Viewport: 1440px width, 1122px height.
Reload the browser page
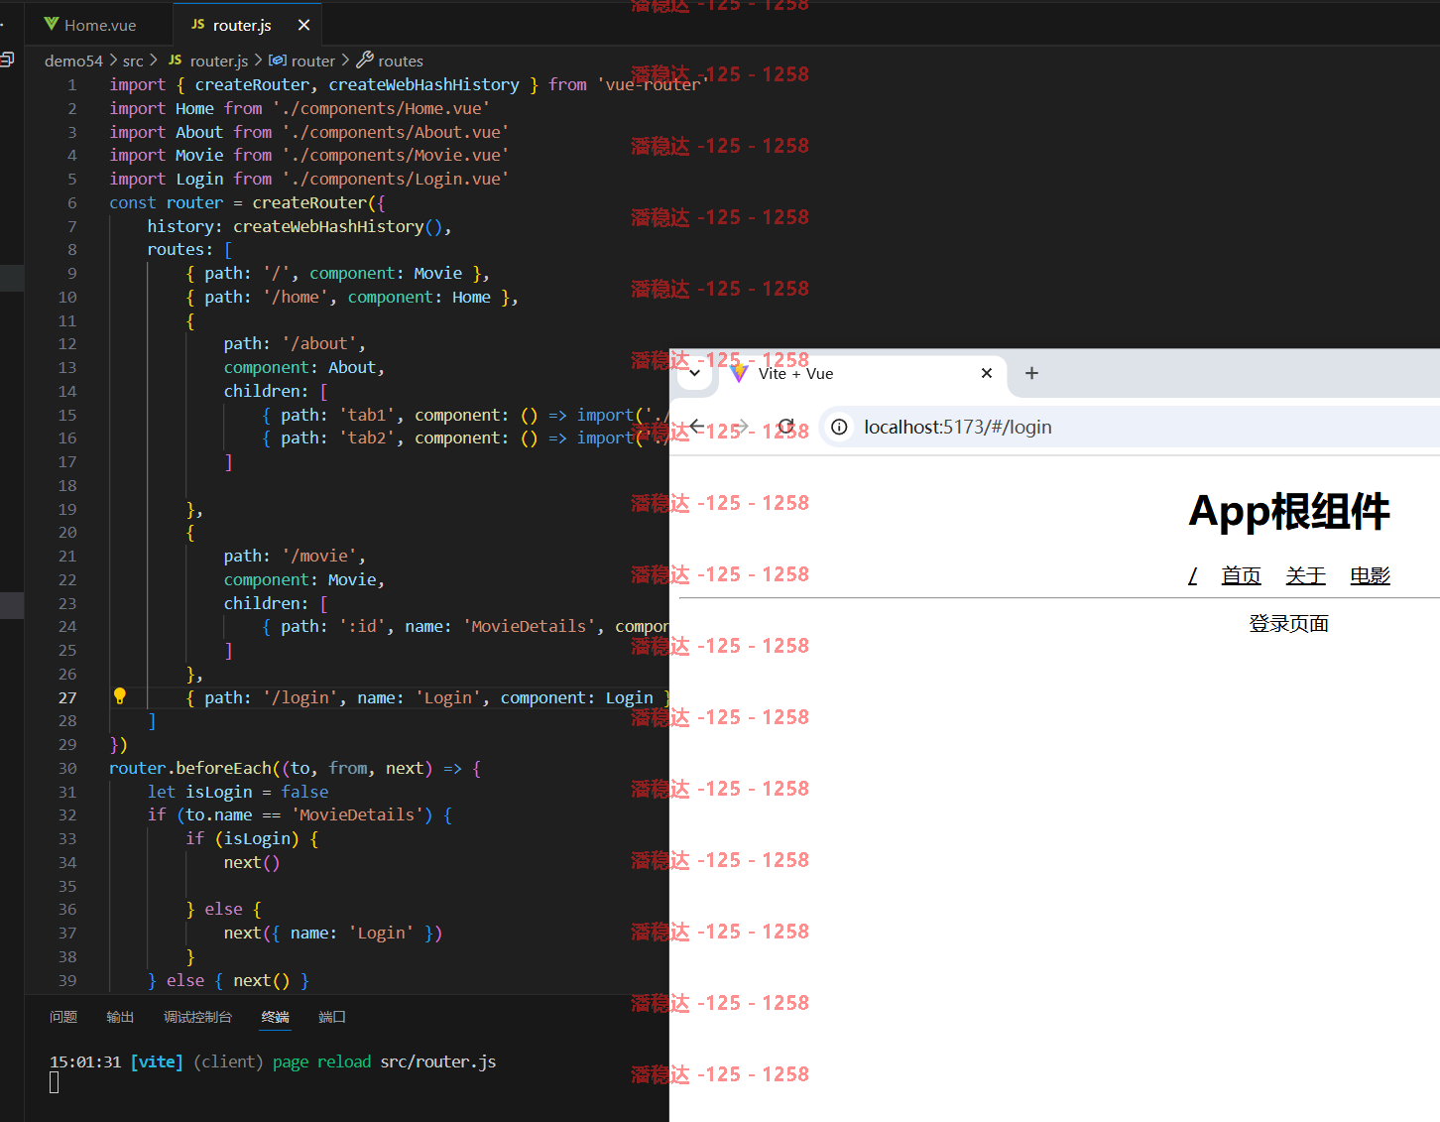tap(785, 427)
